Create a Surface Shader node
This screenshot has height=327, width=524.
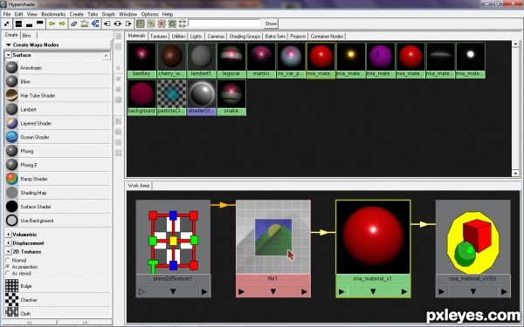58,207
